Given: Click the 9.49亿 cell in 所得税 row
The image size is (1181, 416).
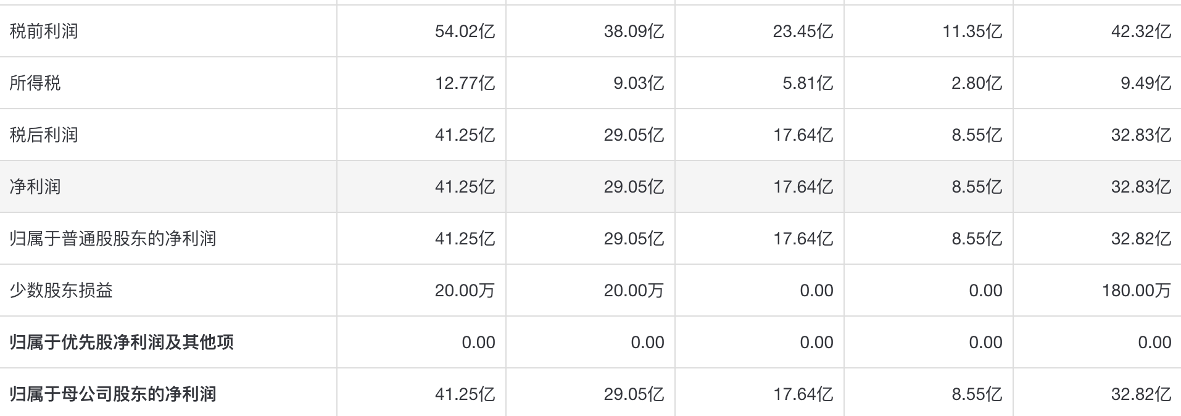Looking at the screenshot, I should 1145,83.
